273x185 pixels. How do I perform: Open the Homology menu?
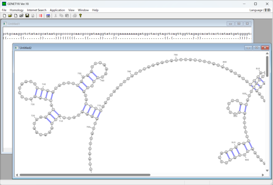(x=17, y=10)
